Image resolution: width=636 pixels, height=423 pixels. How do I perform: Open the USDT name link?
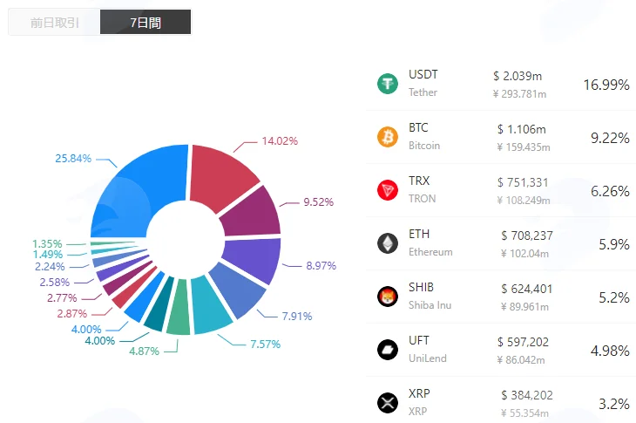(423, 75)
